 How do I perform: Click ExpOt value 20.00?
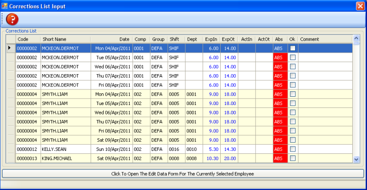[229, 158]
